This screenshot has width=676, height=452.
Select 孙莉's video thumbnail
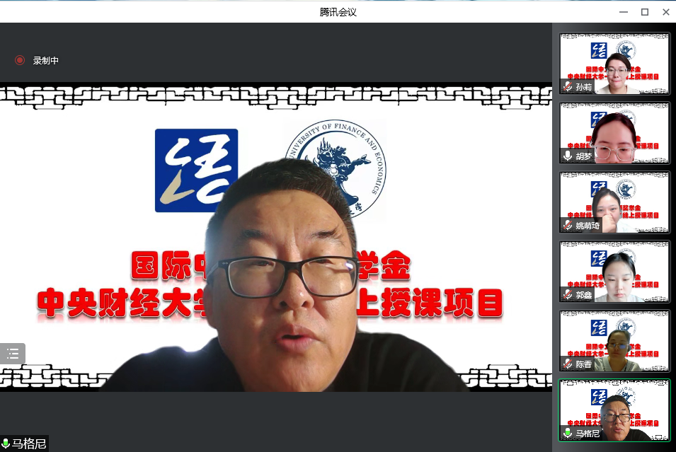(614, 64)
